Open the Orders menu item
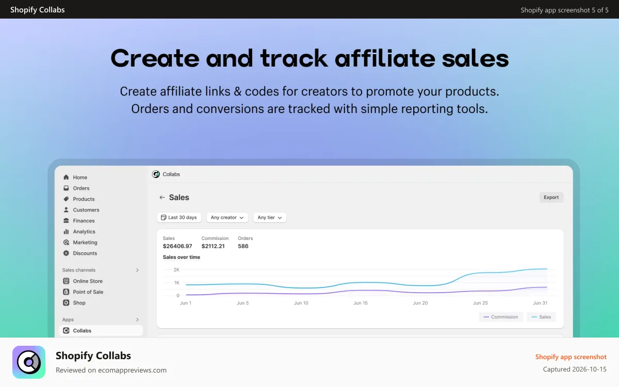Image resolution: width=619 pixels, height=387 pixels. point(81,188)
